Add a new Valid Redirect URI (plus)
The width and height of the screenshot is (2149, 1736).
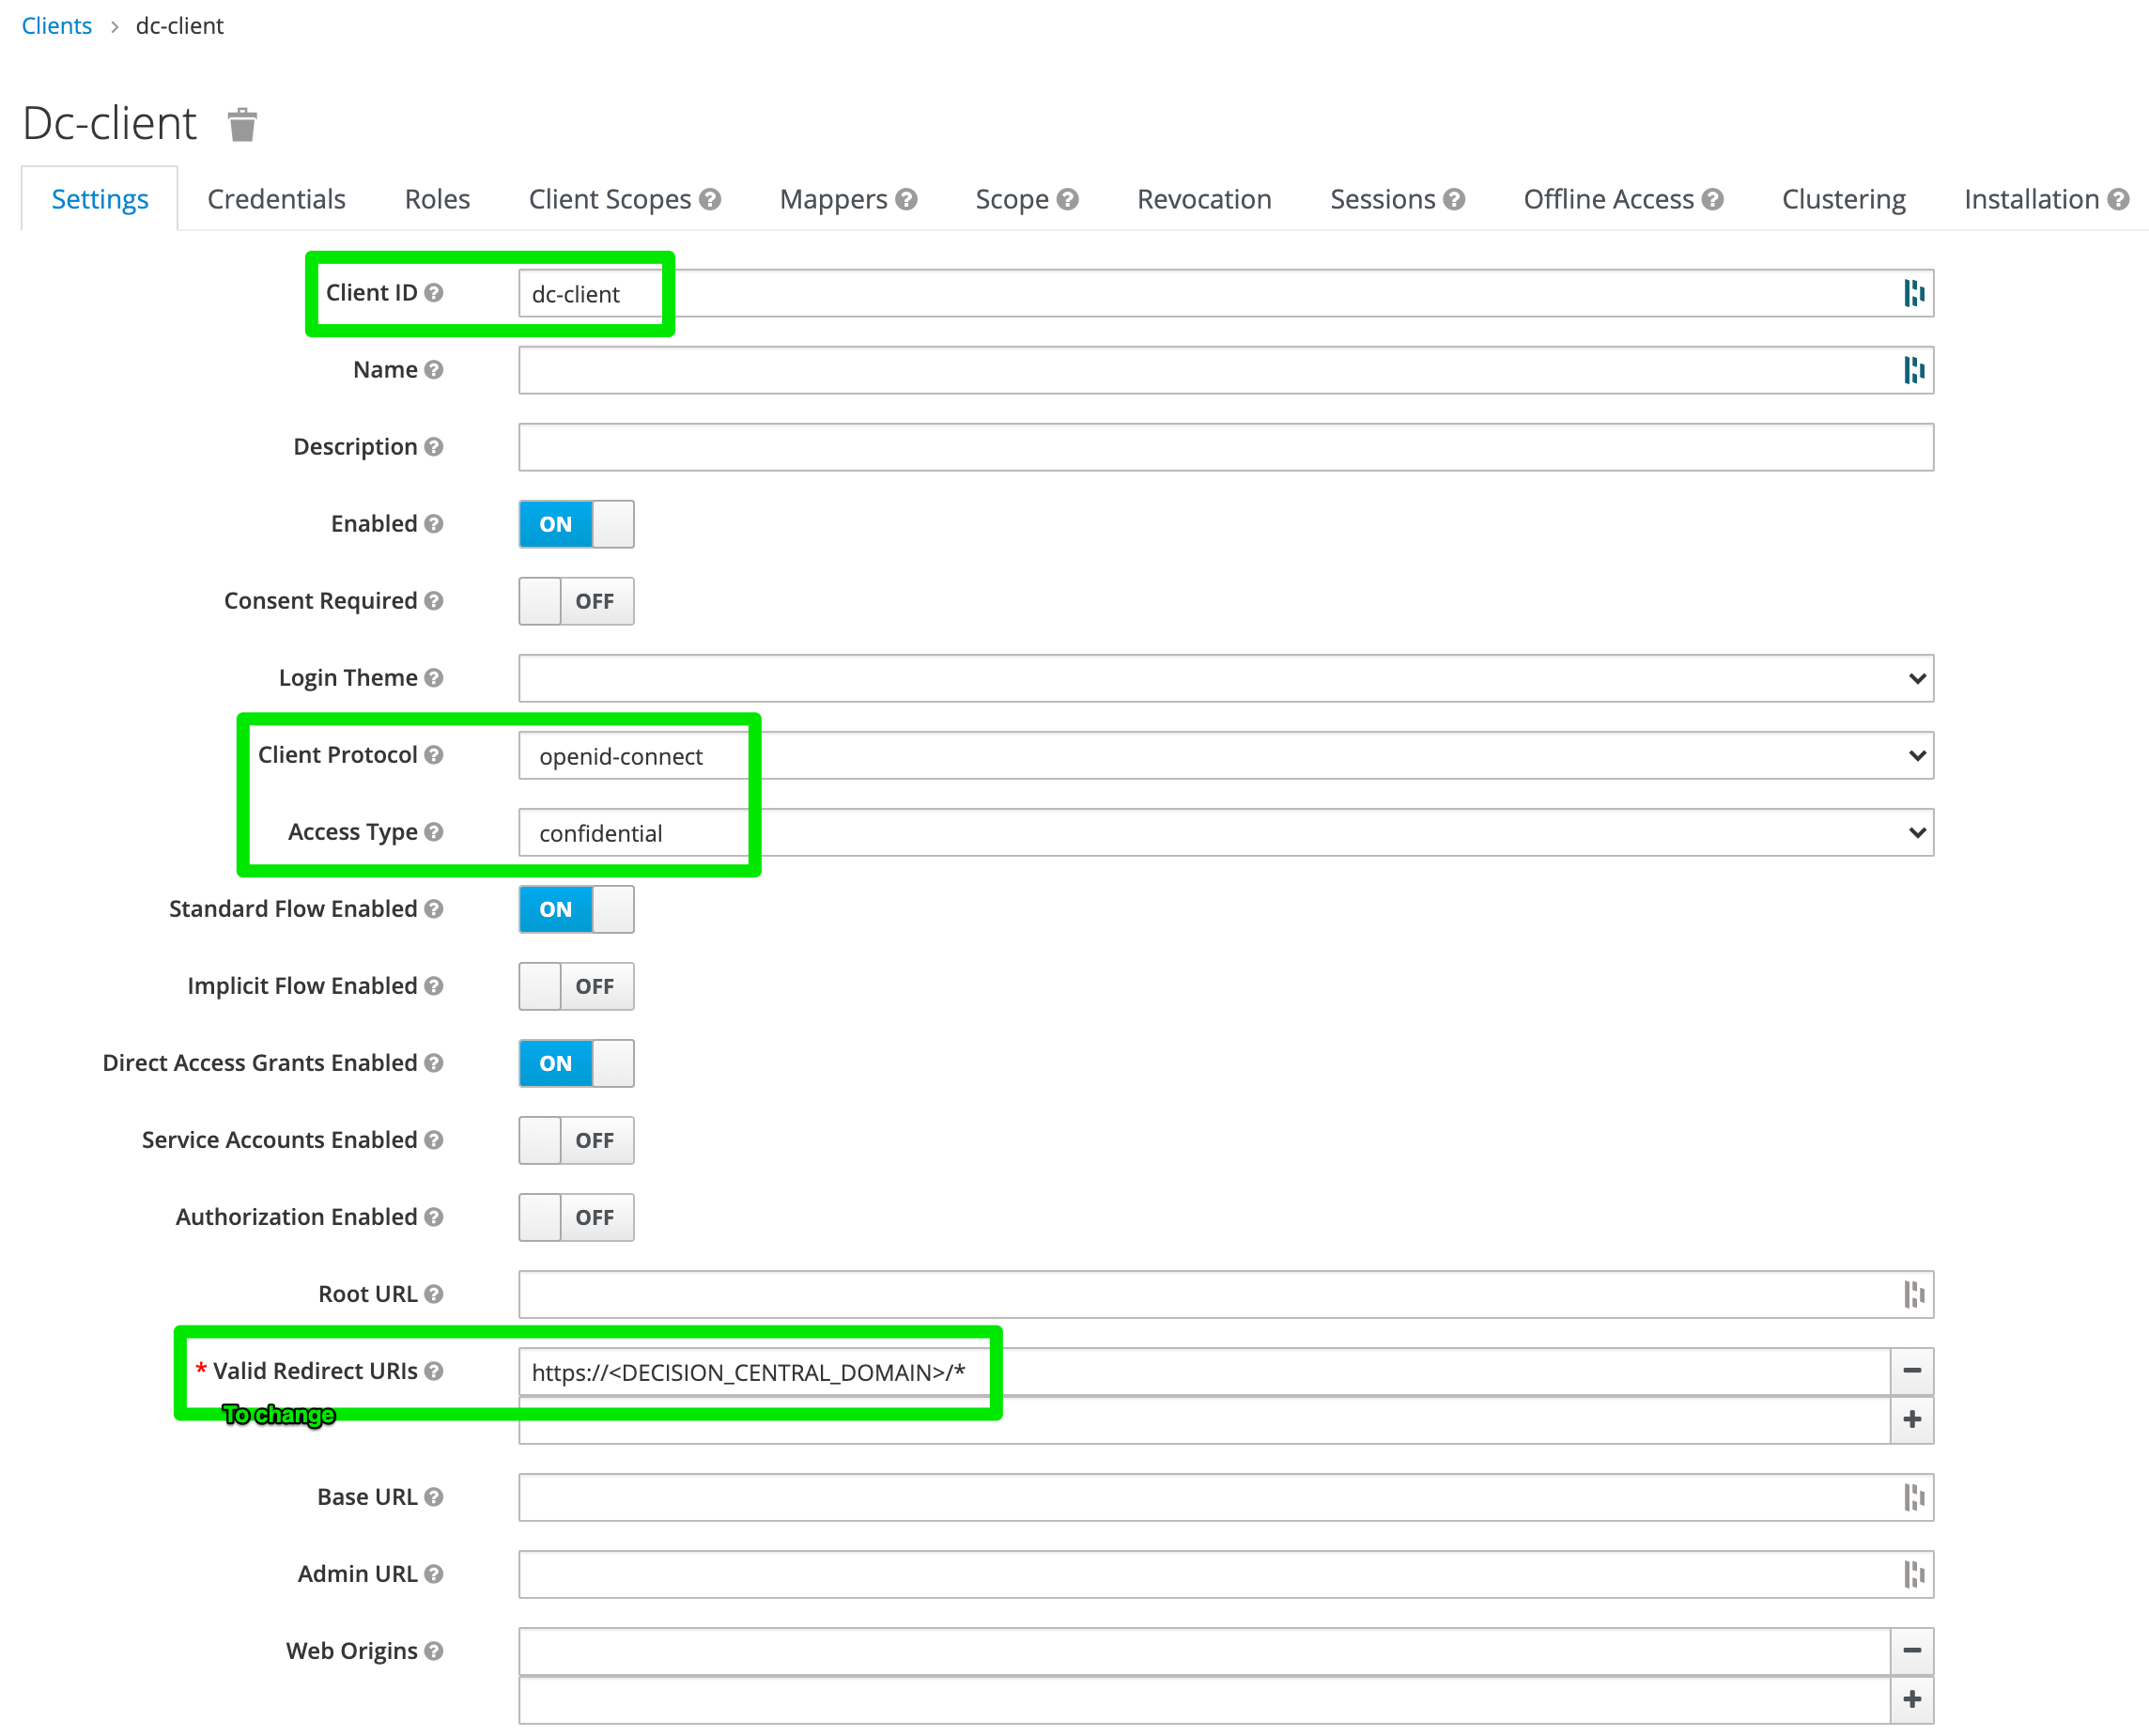[x=1911, y=1420]
